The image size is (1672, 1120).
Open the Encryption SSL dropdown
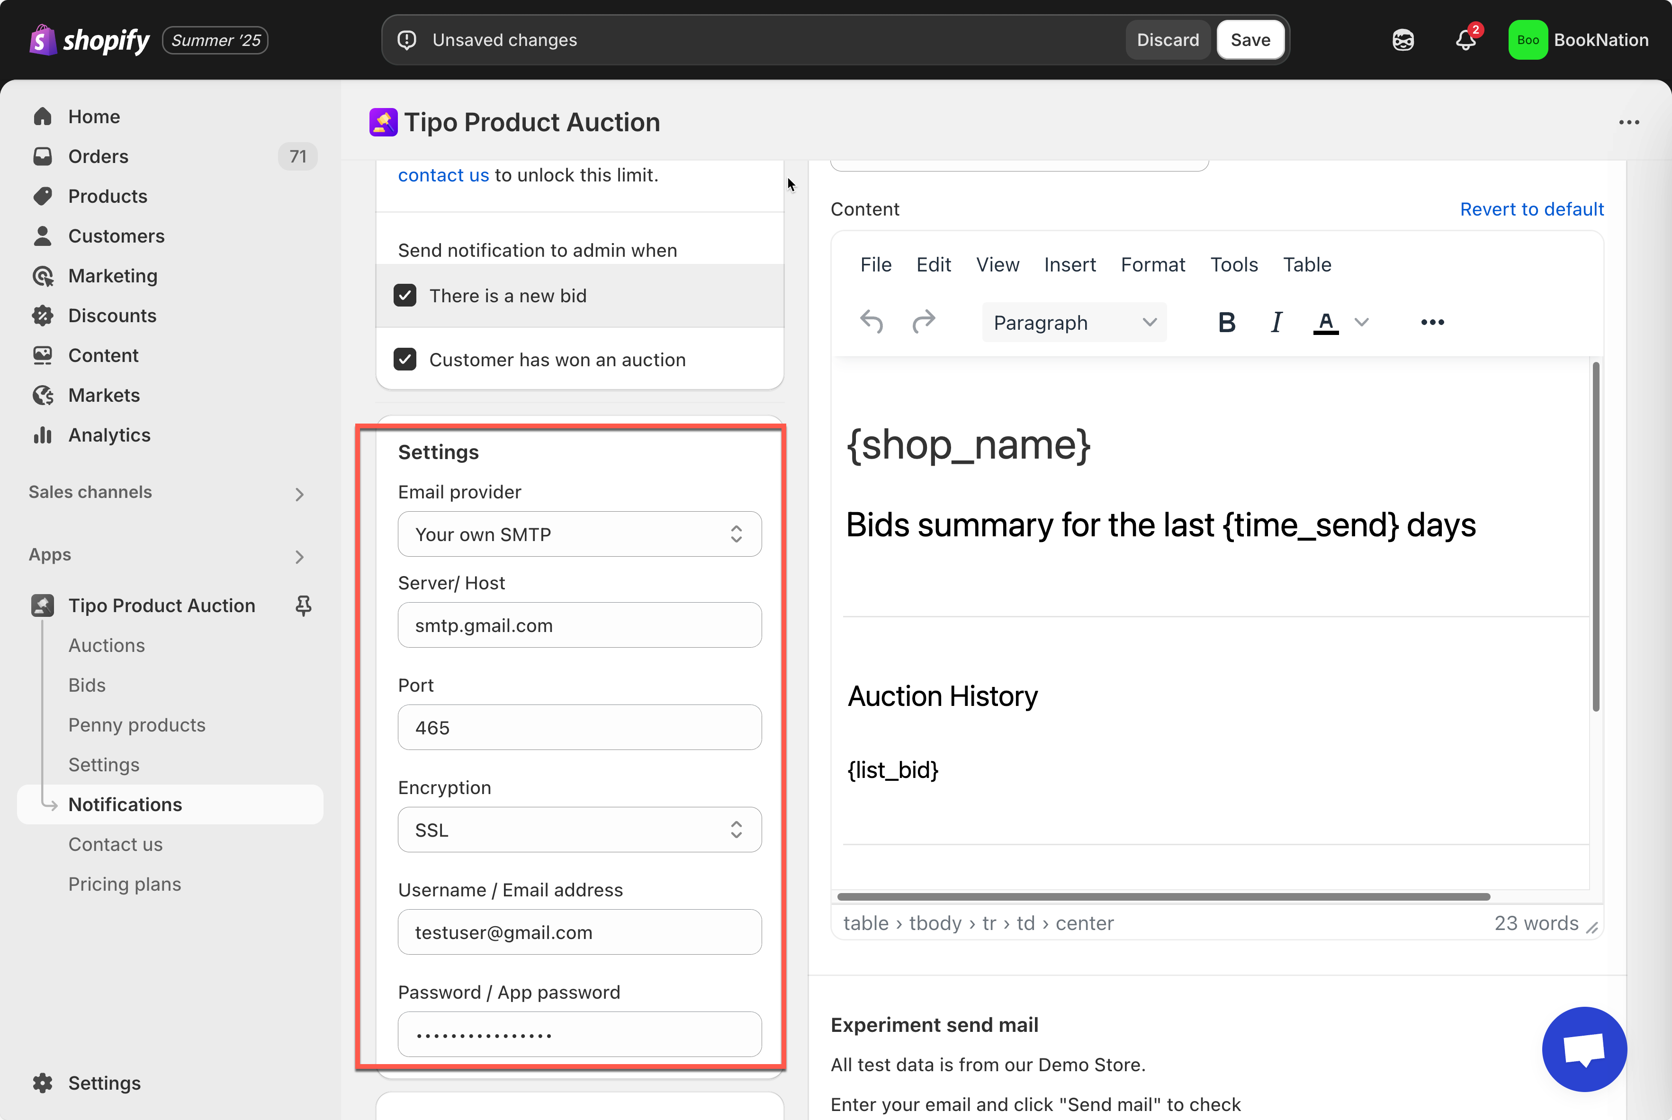[x=579, y=830]
